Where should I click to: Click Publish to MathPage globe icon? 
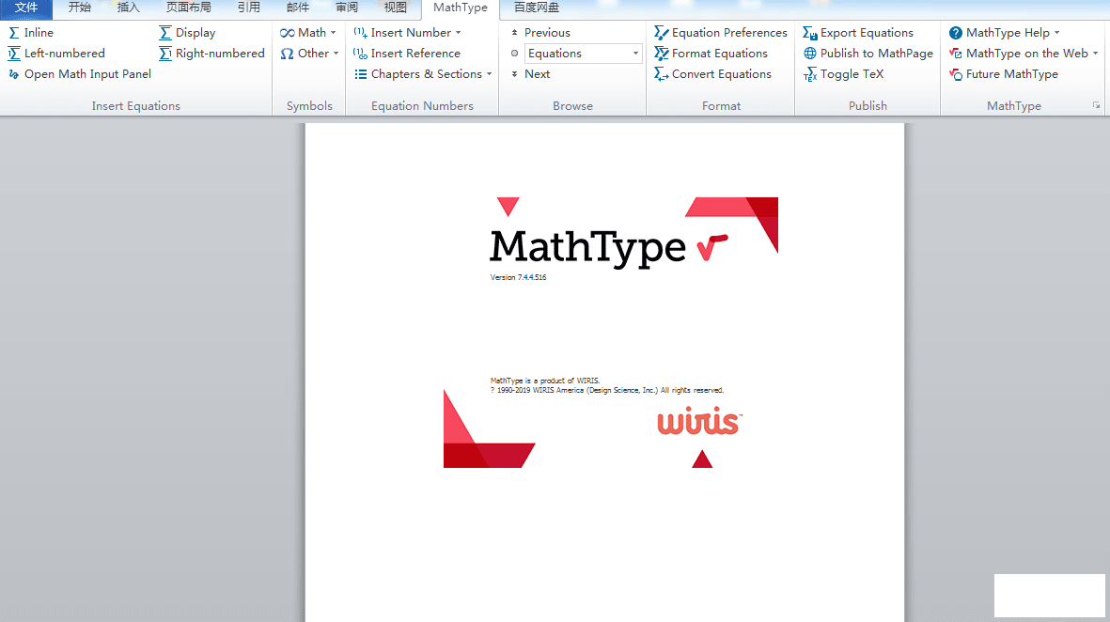pyautogui.click(x=810, y=53)
